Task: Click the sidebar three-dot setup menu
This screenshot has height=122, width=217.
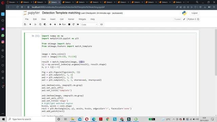Action: click(x=3, y=114)
